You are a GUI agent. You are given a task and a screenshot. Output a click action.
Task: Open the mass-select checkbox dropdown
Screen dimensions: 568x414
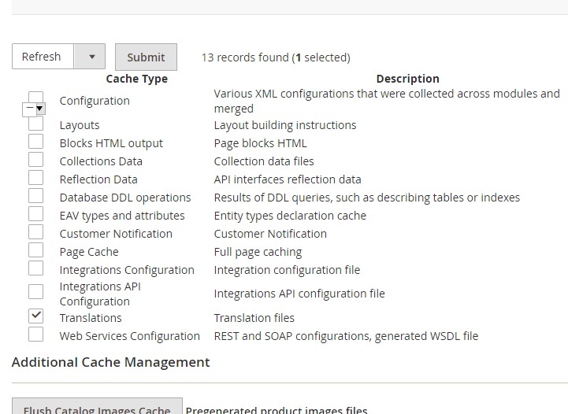point(39,109)
